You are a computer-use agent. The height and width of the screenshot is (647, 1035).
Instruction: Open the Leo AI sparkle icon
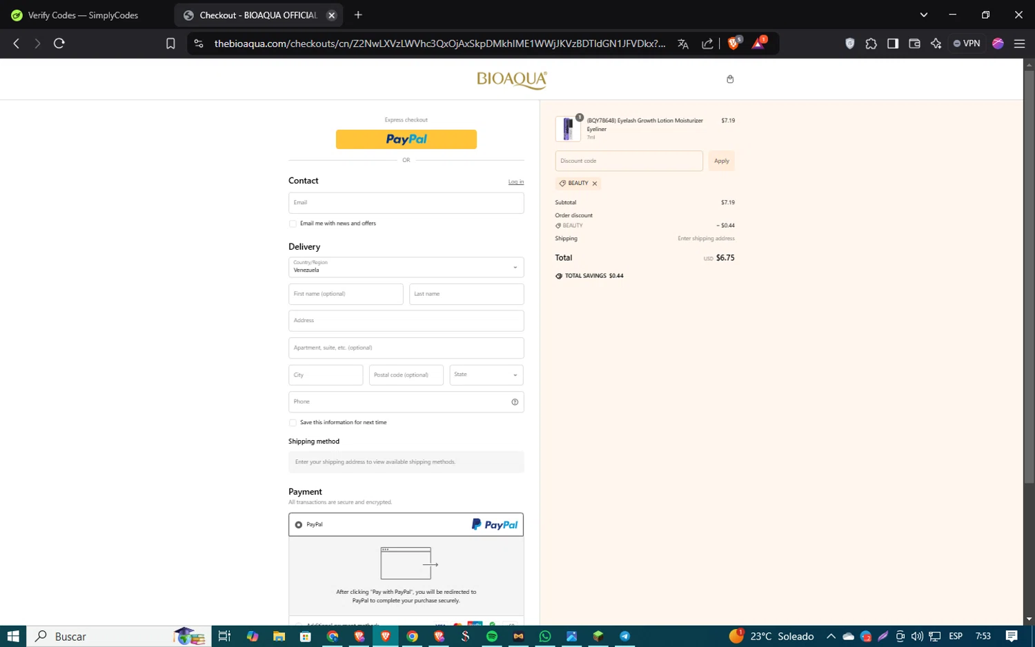pyautogui.click(x=936, y=43)
